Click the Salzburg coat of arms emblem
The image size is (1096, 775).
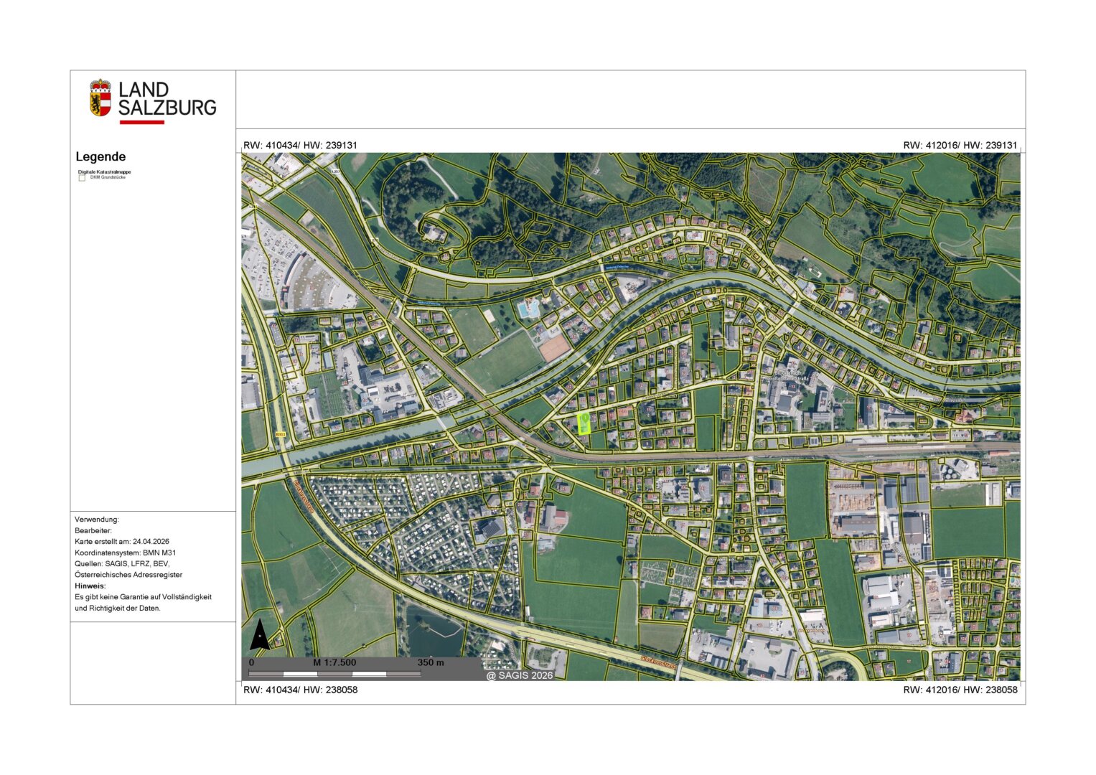[100, 98]
